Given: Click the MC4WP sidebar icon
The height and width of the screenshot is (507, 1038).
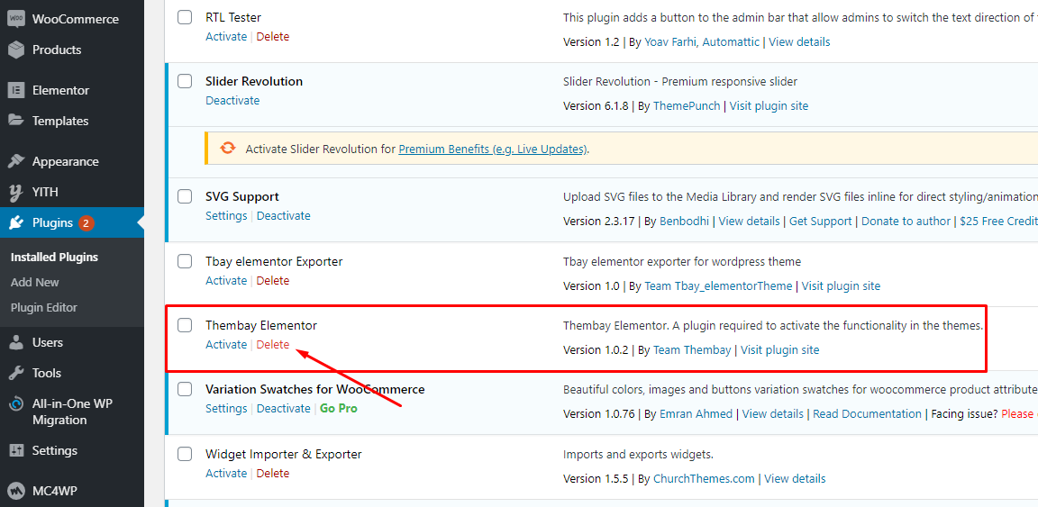Looking at the screenshot, I should click(16, 491).
